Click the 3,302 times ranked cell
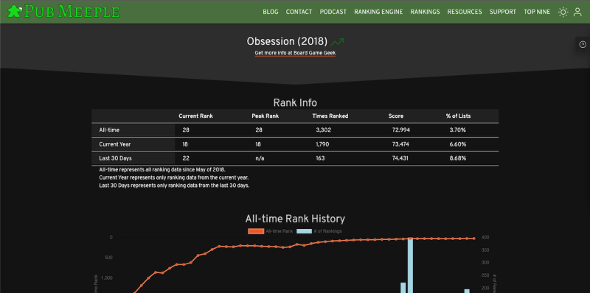The image size is (590, 293). (324, 130)
